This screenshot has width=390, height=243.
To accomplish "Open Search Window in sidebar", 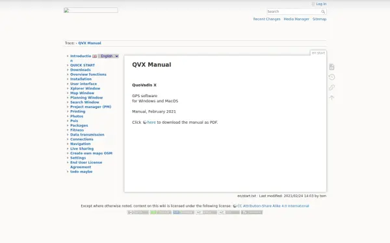I will pos(84,102).
